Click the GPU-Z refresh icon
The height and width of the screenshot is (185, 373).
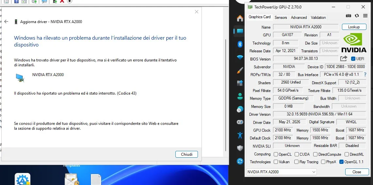click(357, 16)
